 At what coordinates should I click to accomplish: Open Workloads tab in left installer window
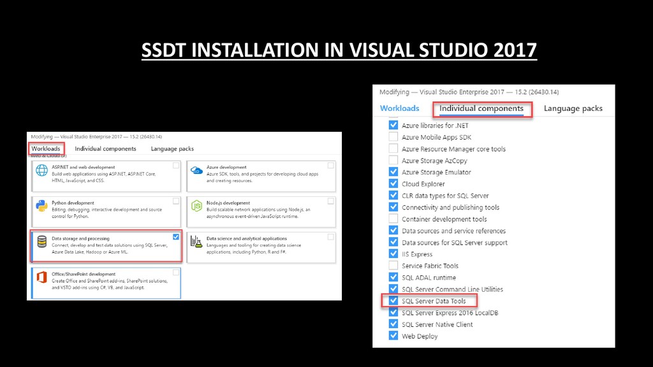[x=46, y=148]
